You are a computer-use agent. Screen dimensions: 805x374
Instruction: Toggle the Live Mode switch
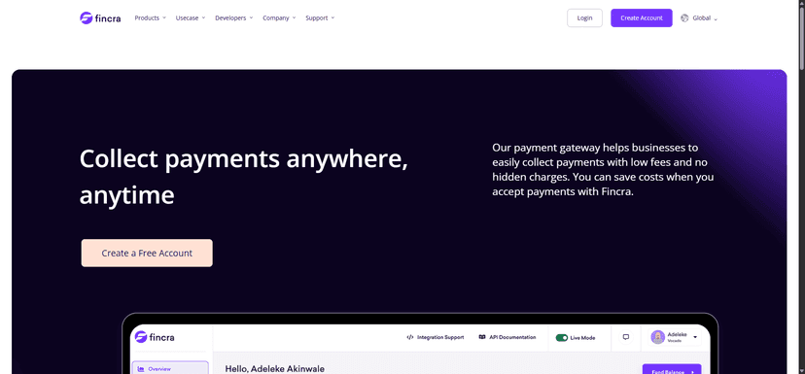point(562,338)
